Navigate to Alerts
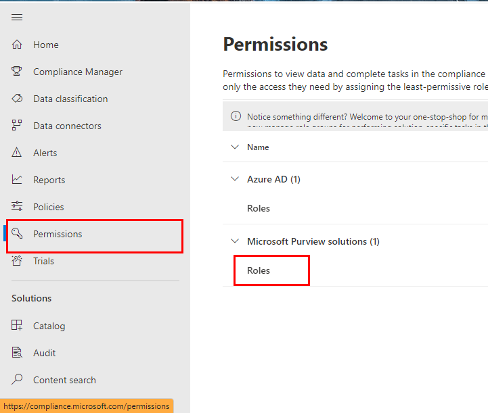488x413 pixels. click(45, 153)
